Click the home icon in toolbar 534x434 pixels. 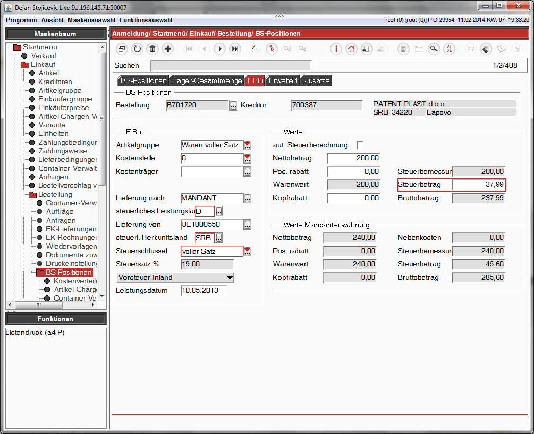(x=351, y=49)
